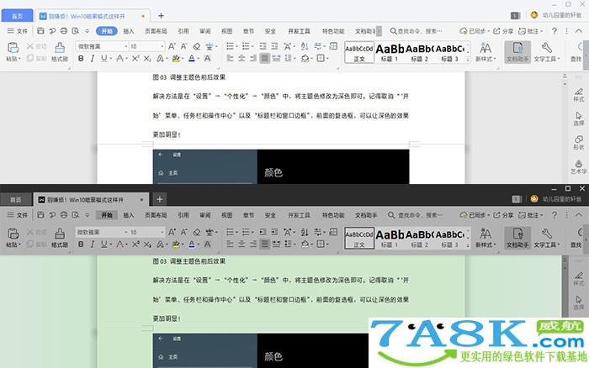
Task: Click Synced status button in light-theme window
Action: [475, 31]
